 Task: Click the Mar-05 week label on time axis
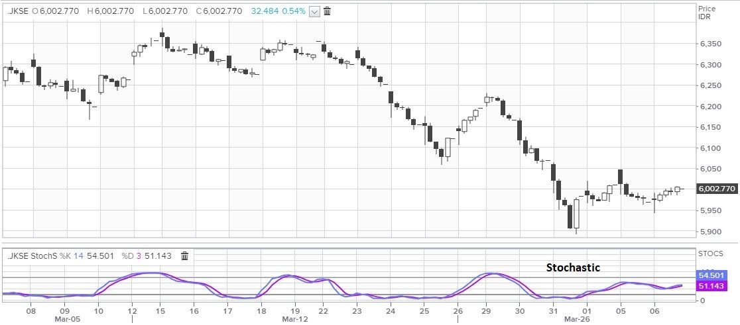tap(66, 319)
